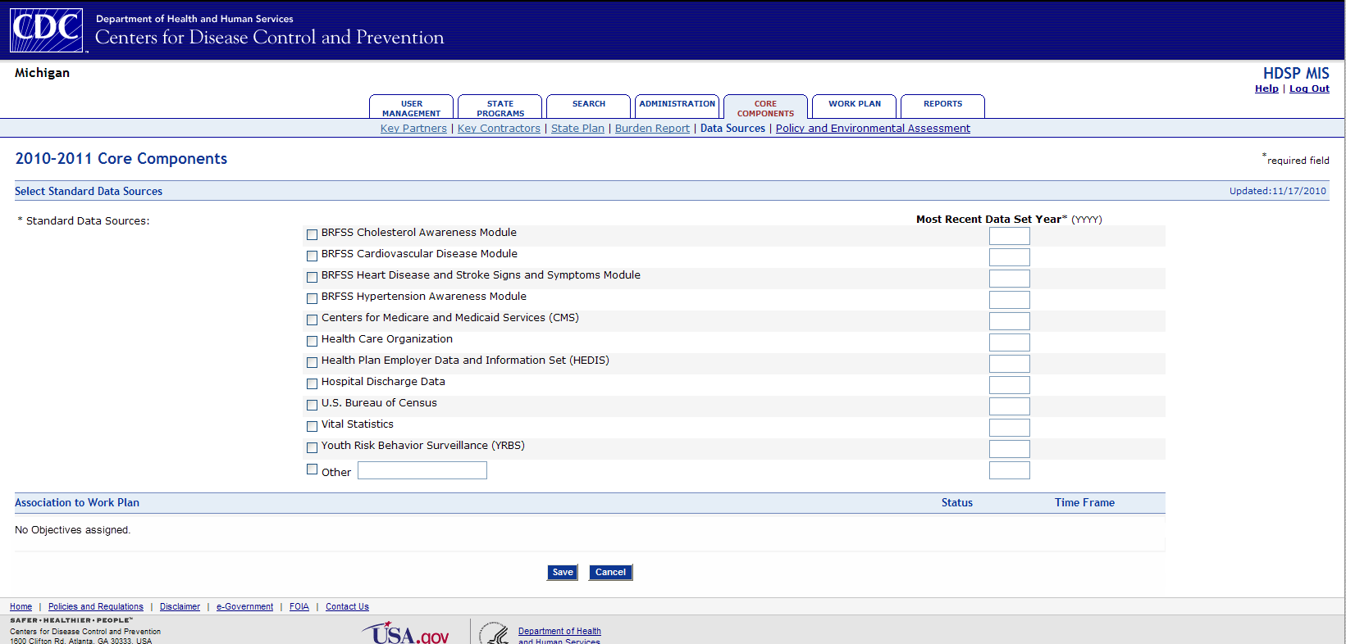Click the Help link

(1266, 88)
